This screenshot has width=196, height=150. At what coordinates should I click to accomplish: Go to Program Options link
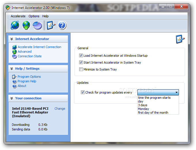[x=29, y=77]
